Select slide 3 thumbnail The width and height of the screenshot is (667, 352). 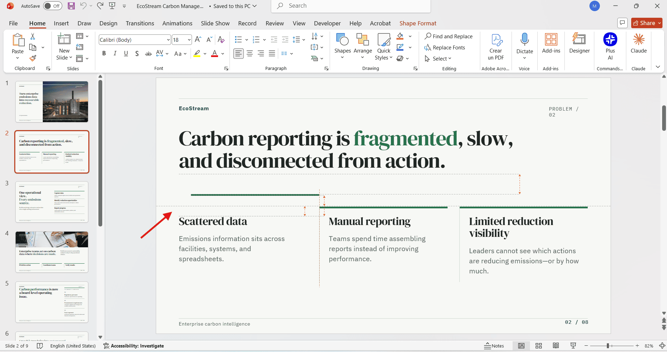point(52,202)
